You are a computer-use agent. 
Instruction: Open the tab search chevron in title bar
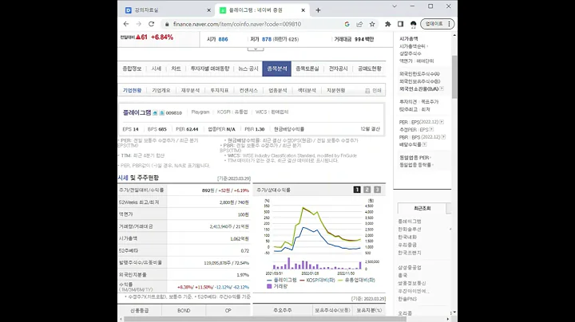point(395,6)
